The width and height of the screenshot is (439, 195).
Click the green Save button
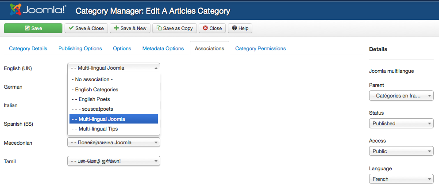pos(33,28)
